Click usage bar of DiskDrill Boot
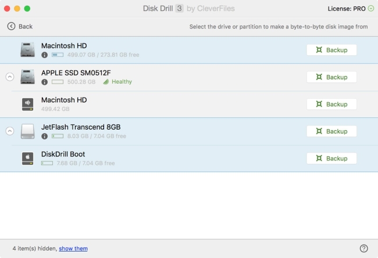This screenshot has width=378, height=258. click(47, 163)
